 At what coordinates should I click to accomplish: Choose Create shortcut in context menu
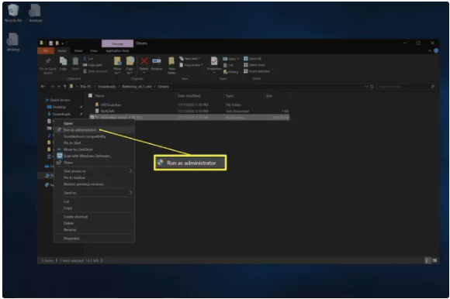pyautogui.click(x=94, y=217)
